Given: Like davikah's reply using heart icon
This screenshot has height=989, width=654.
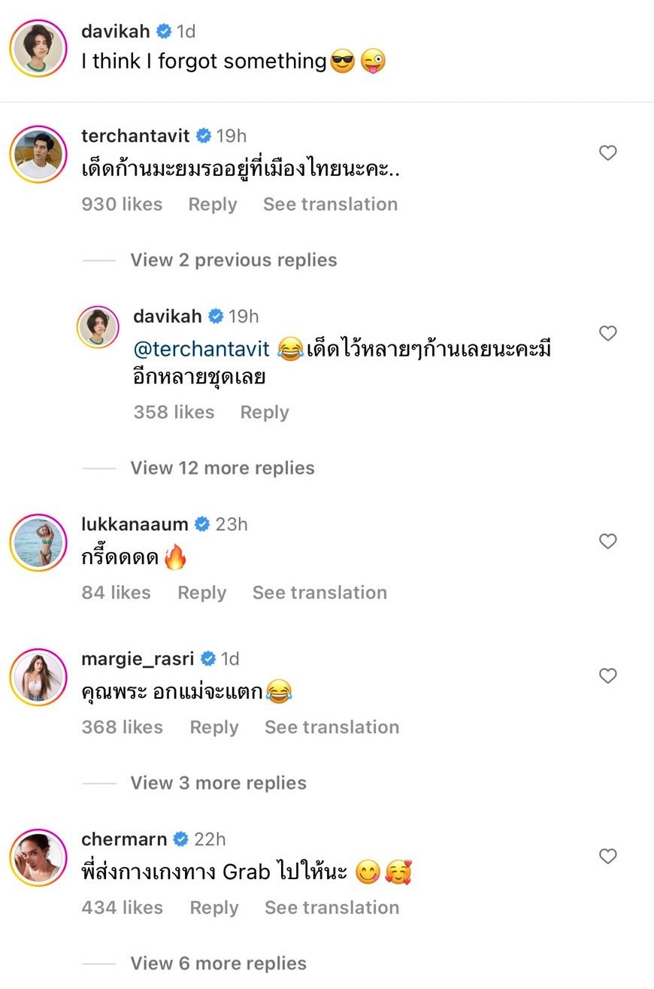Looking at the screenshot, I should [607, 333].
